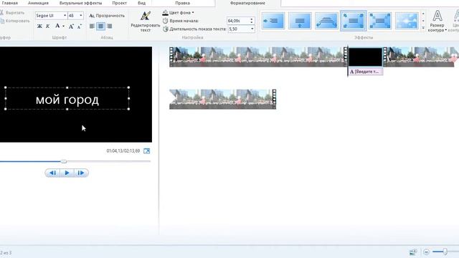Click the timeline zoom slider
The height and width of the screenshot is (258, 459).
[x=445, y=252]
